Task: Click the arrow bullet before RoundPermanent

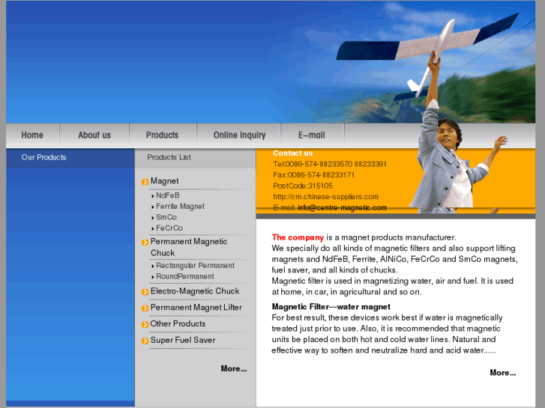Action: point(153,277)
